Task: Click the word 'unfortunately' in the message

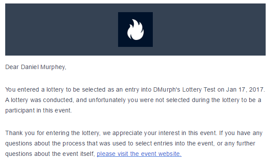Action: [107, 100]
